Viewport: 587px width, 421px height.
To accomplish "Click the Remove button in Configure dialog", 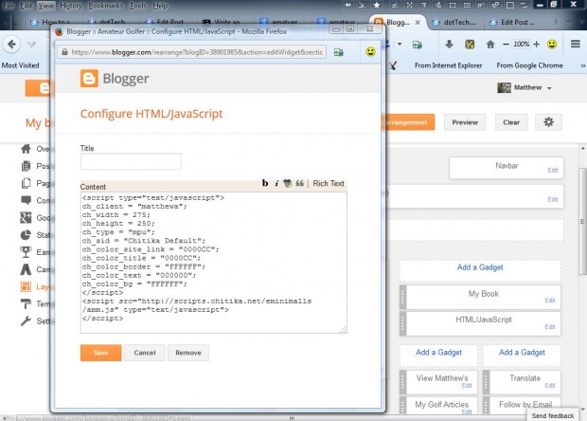I will [187, 353].
